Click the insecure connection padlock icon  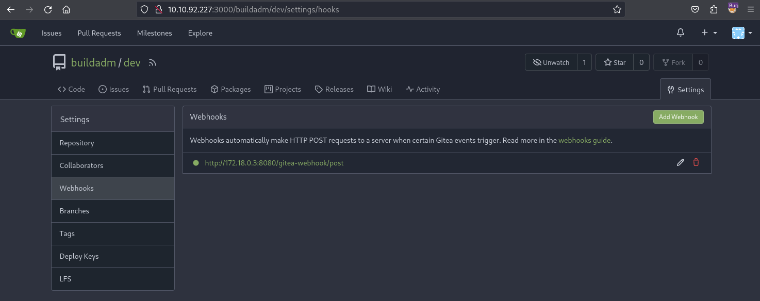[158, 9]
